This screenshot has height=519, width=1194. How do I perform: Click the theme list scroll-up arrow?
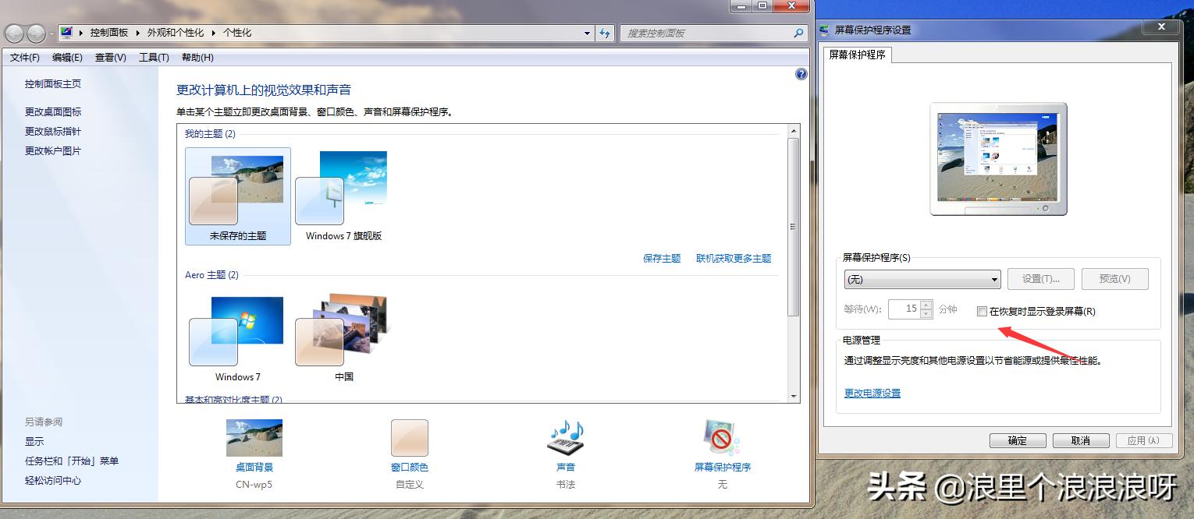[x=794, y=130]
